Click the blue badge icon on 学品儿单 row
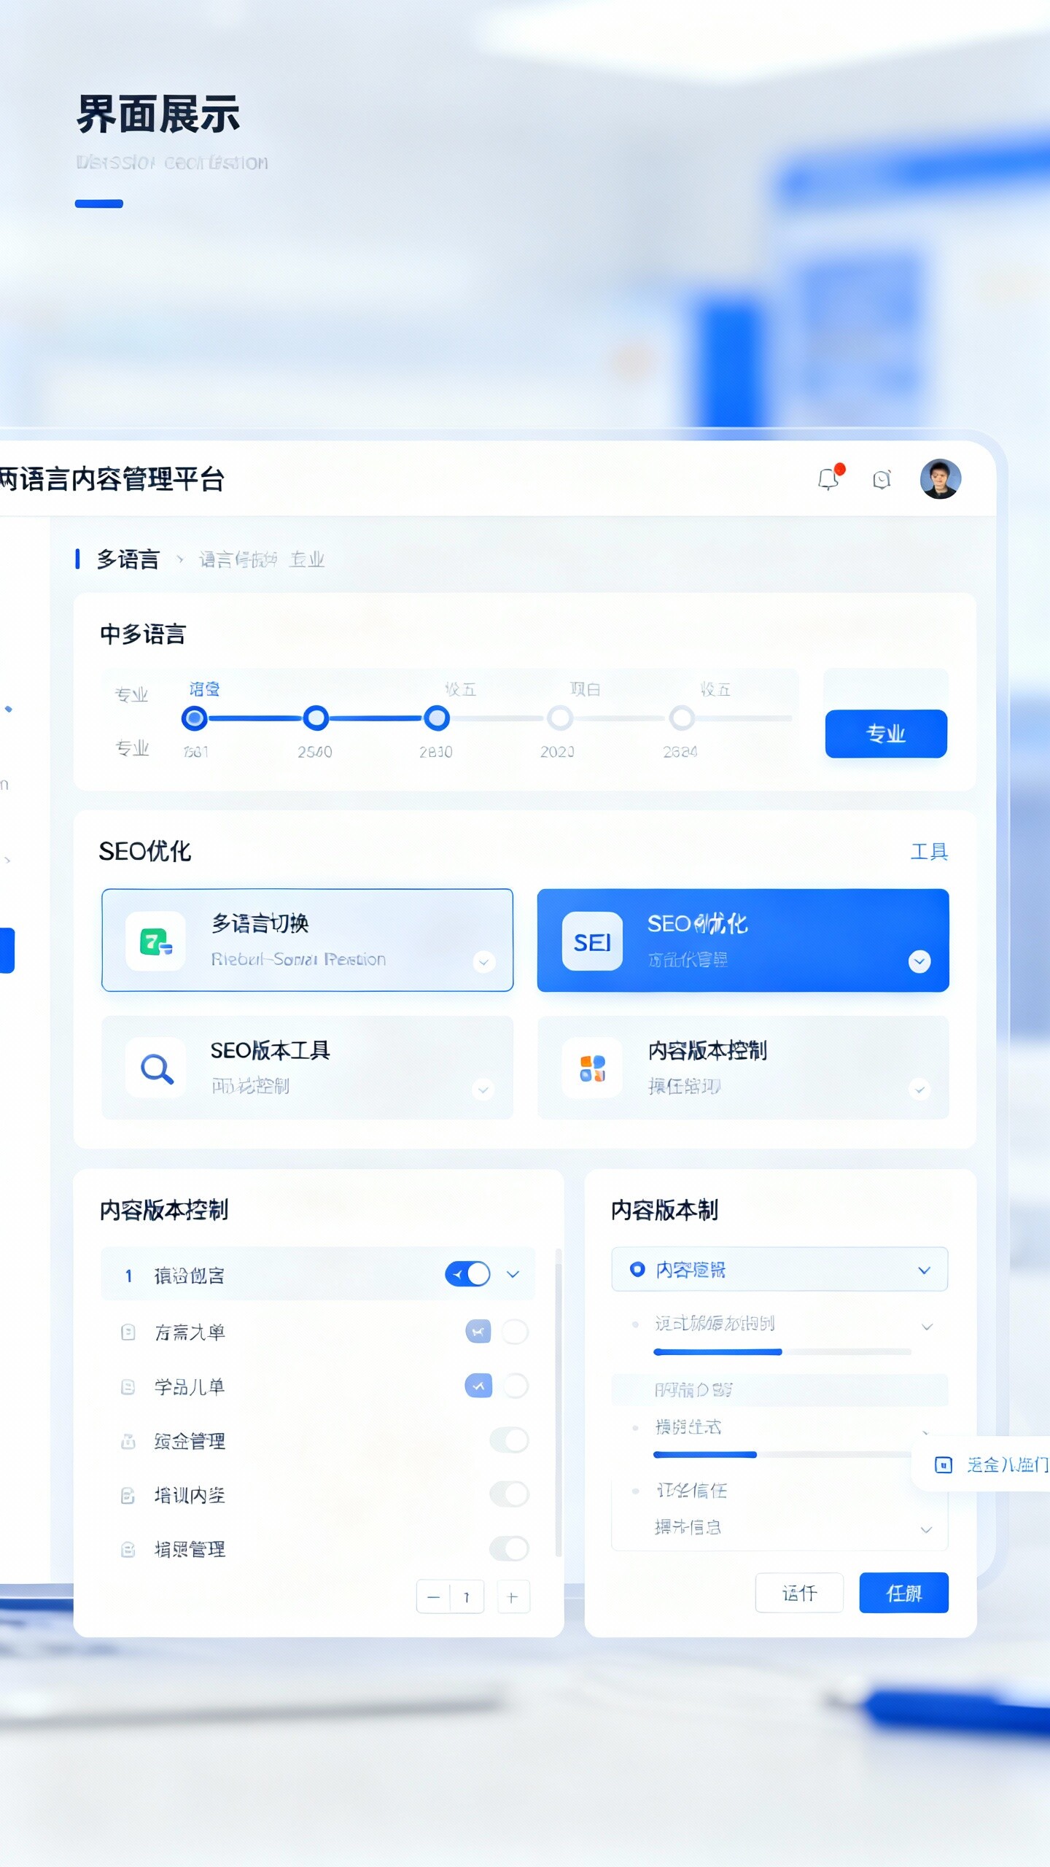 478,1386
